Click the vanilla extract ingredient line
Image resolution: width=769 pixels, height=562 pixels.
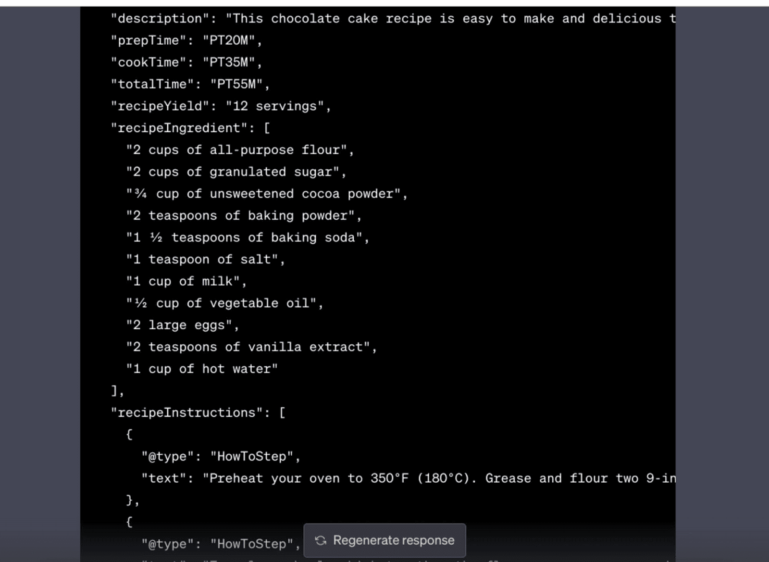tap(251, 347)
